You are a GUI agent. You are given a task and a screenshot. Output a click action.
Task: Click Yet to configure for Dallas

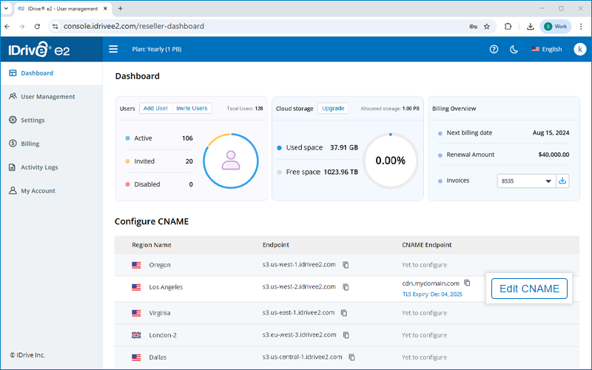424,357
